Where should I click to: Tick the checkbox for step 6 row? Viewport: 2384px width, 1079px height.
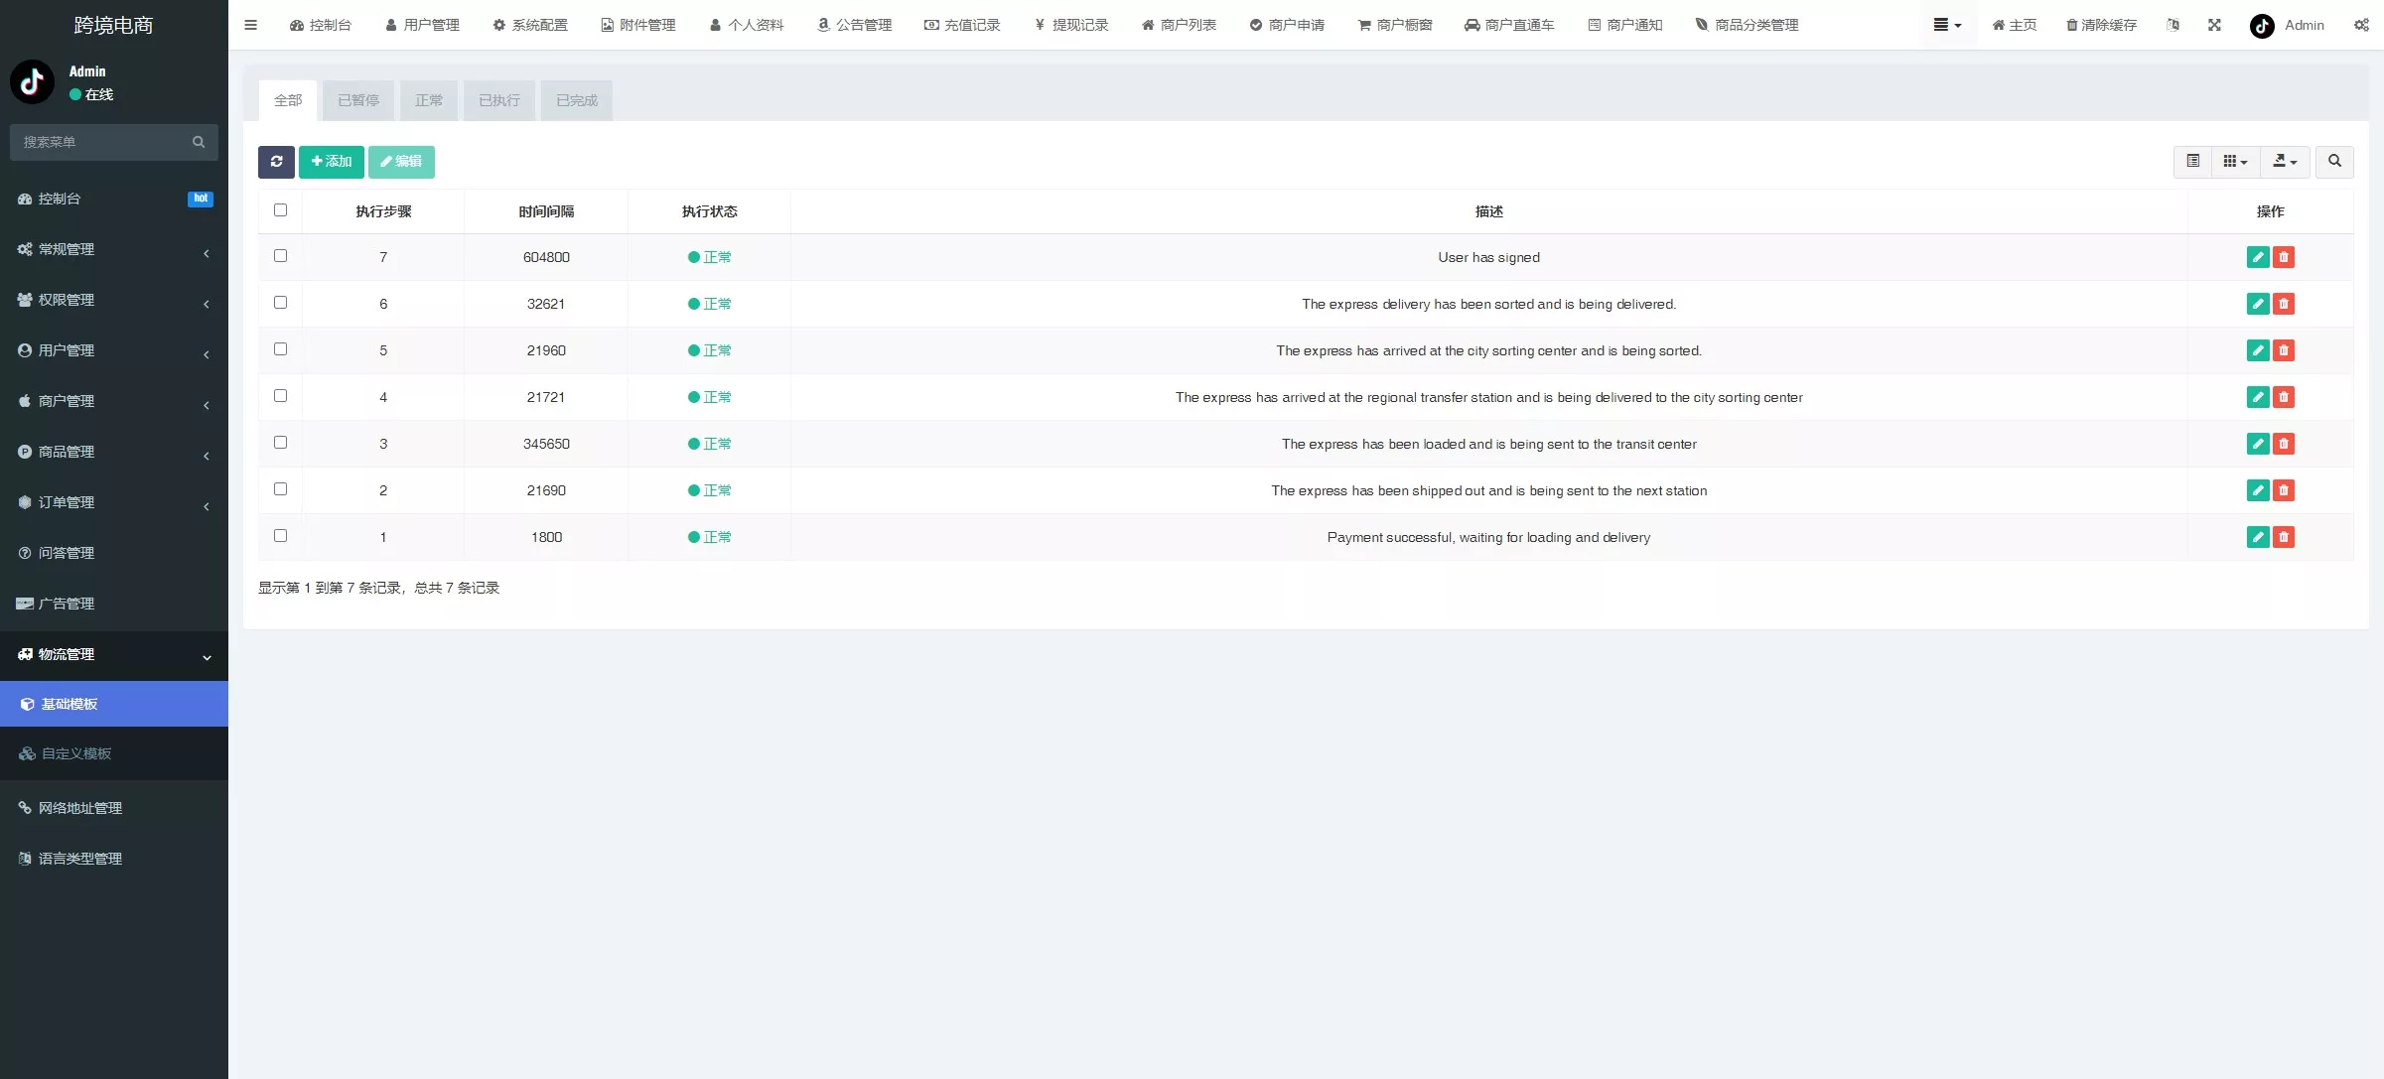click(280, 303)
